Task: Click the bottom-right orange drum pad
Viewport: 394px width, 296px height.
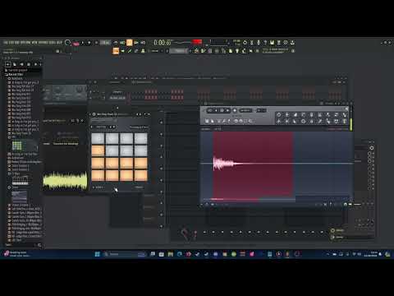Action: point(140,175)
